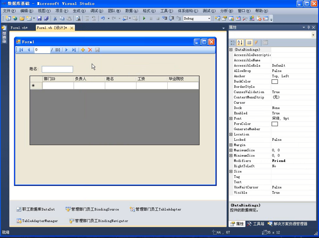Show events with the lightning bolt icon
Image resolution: width=319 pixels, height=238 pixels.
(256, 43)
